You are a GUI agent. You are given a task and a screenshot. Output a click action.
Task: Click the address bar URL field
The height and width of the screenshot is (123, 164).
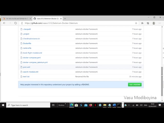coord(79,23)
